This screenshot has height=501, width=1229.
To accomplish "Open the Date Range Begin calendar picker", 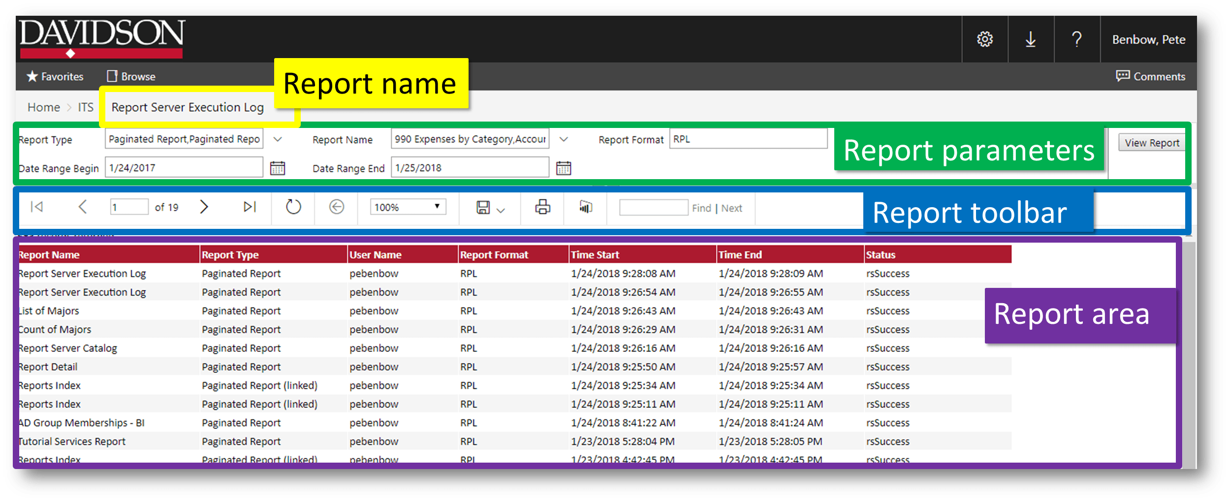I will (x=278, y=168).
